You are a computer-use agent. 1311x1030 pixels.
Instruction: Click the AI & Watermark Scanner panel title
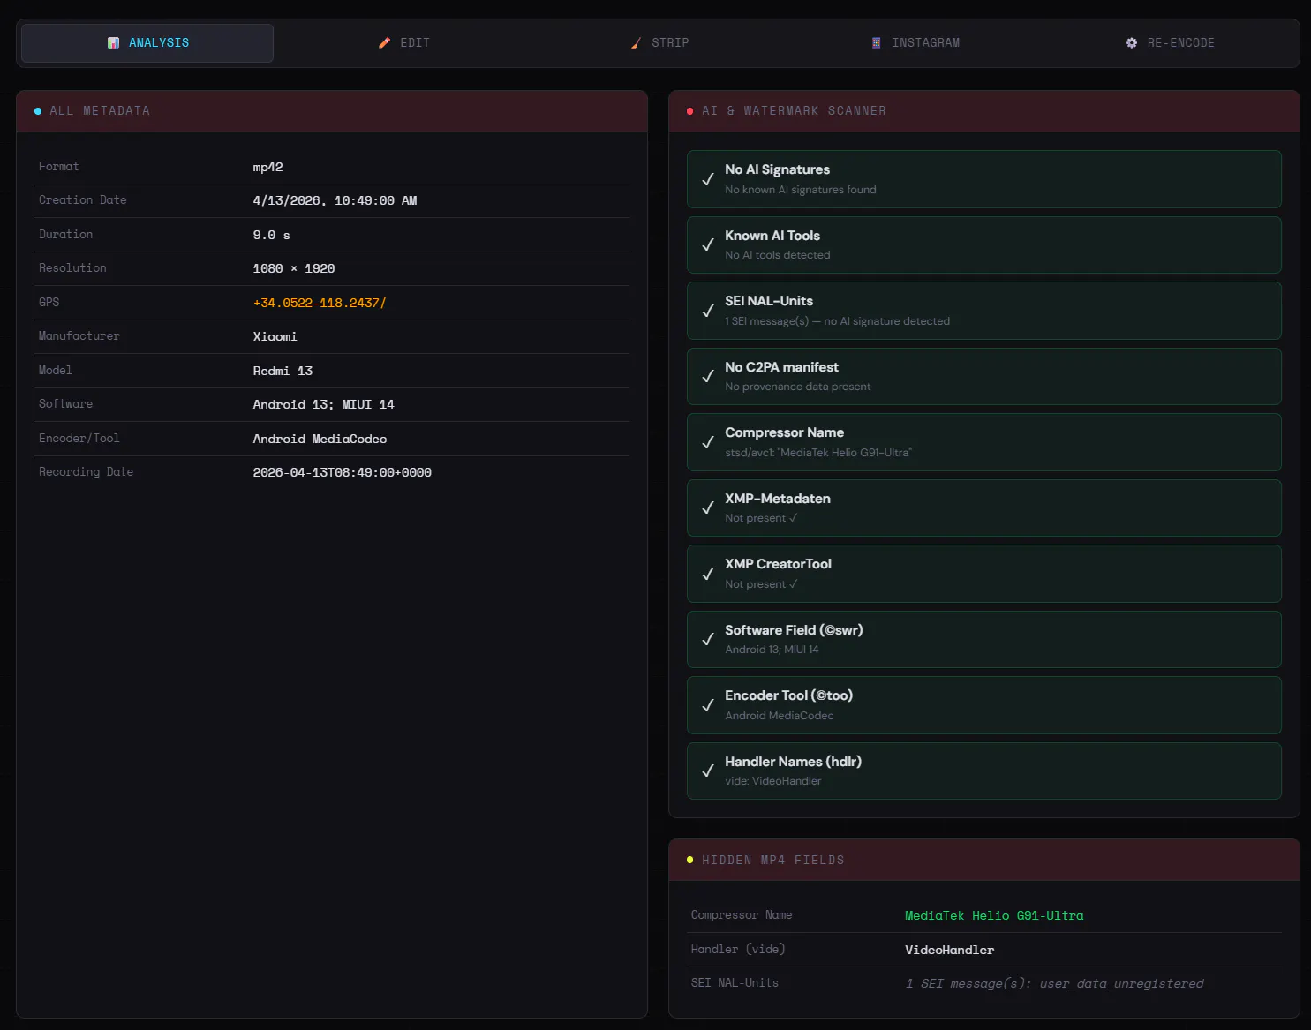click(794, 111)
